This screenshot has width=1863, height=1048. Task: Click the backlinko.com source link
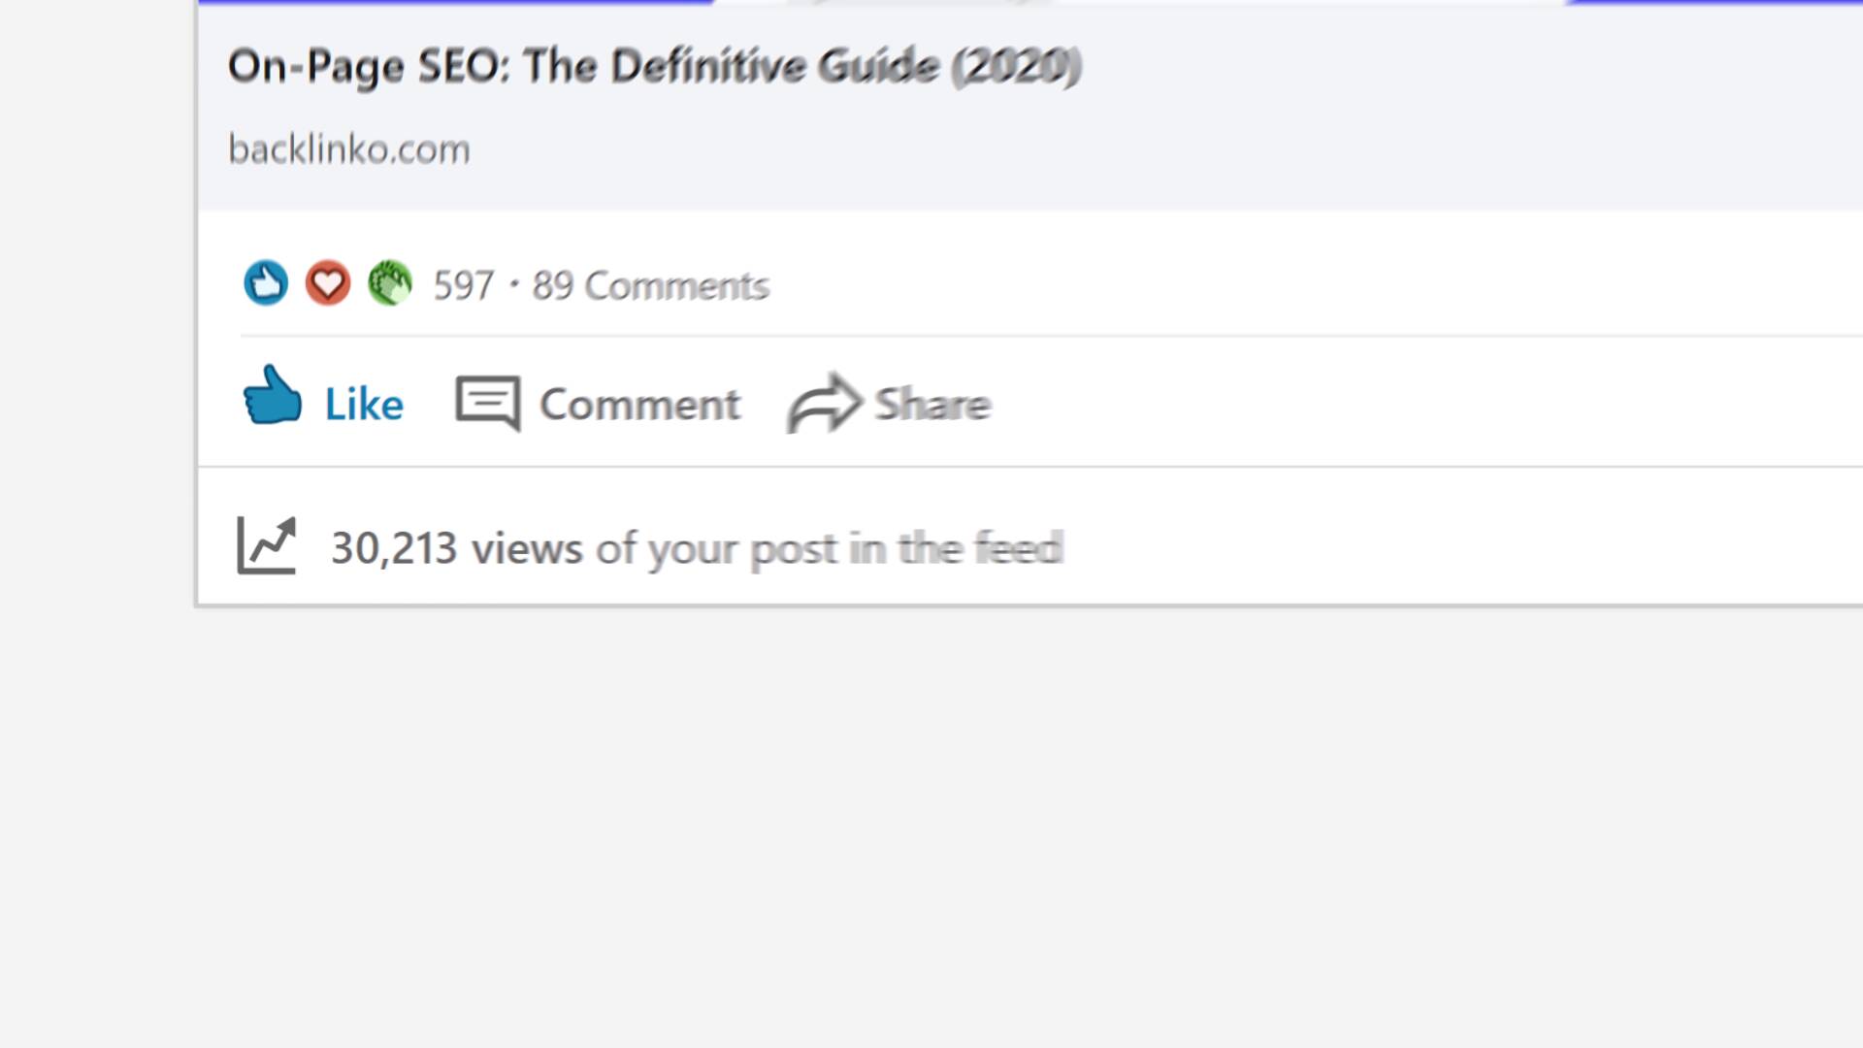349,149
